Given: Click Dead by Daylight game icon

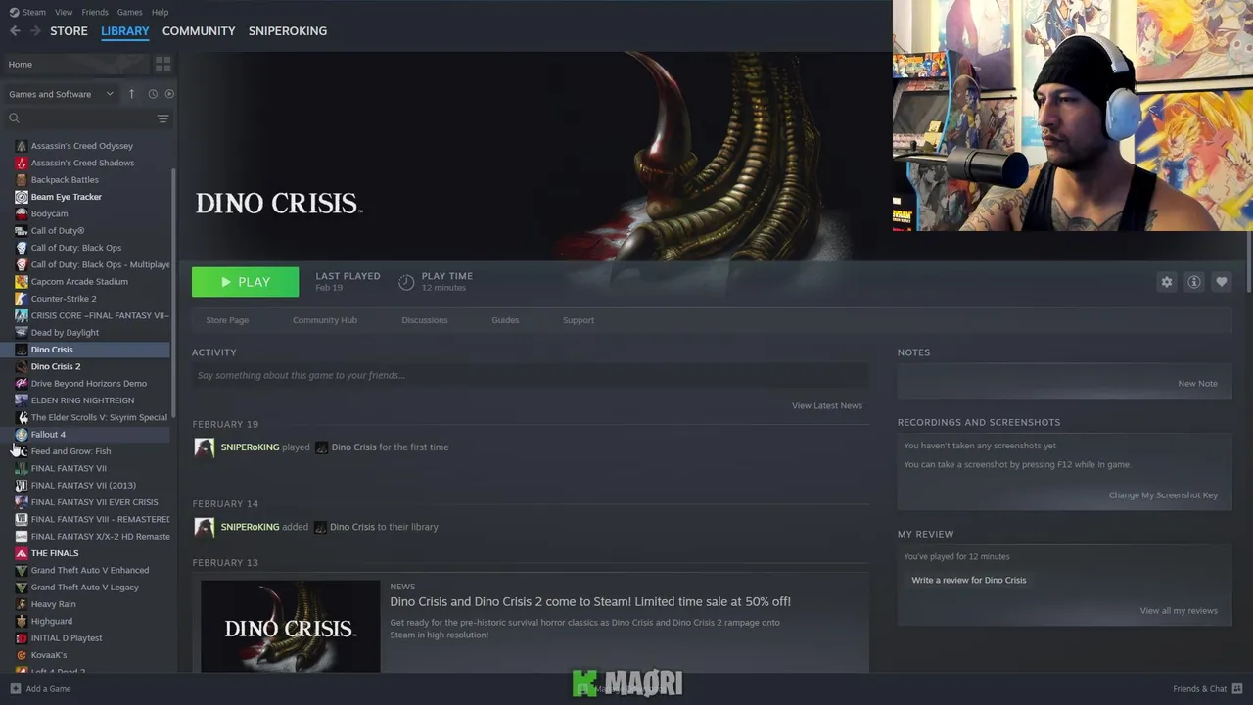Looking at the screenshot, I should 22,333.
